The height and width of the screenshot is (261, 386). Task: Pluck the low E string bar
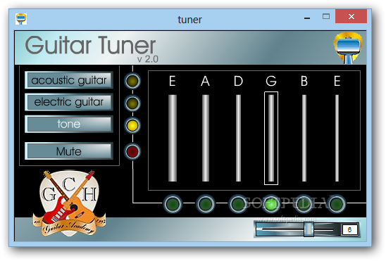click(173, 138)
